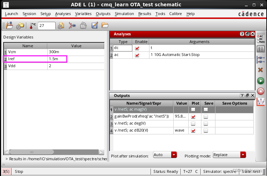267x176 pixels.
Task: Select the AC radio button
Action: click(258, 36)
